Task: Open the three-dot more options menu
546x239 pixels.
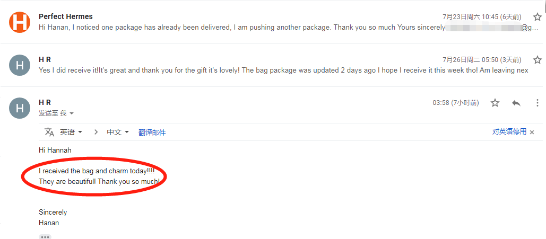Action: 537,103
